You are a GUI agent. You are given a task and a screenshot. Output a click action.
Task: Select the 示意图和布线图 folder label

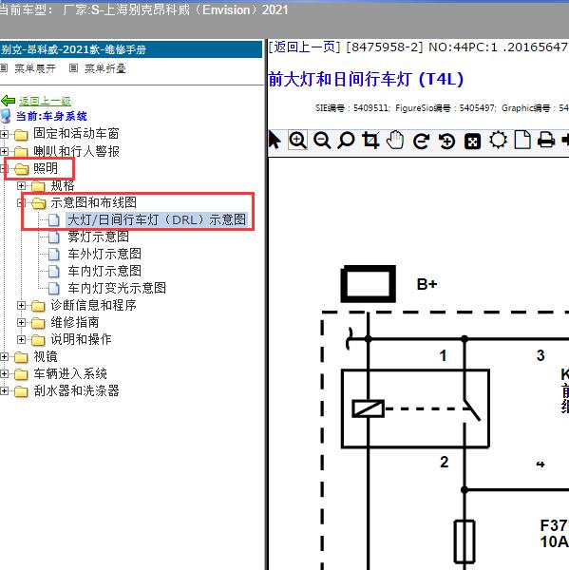[94, 203]
